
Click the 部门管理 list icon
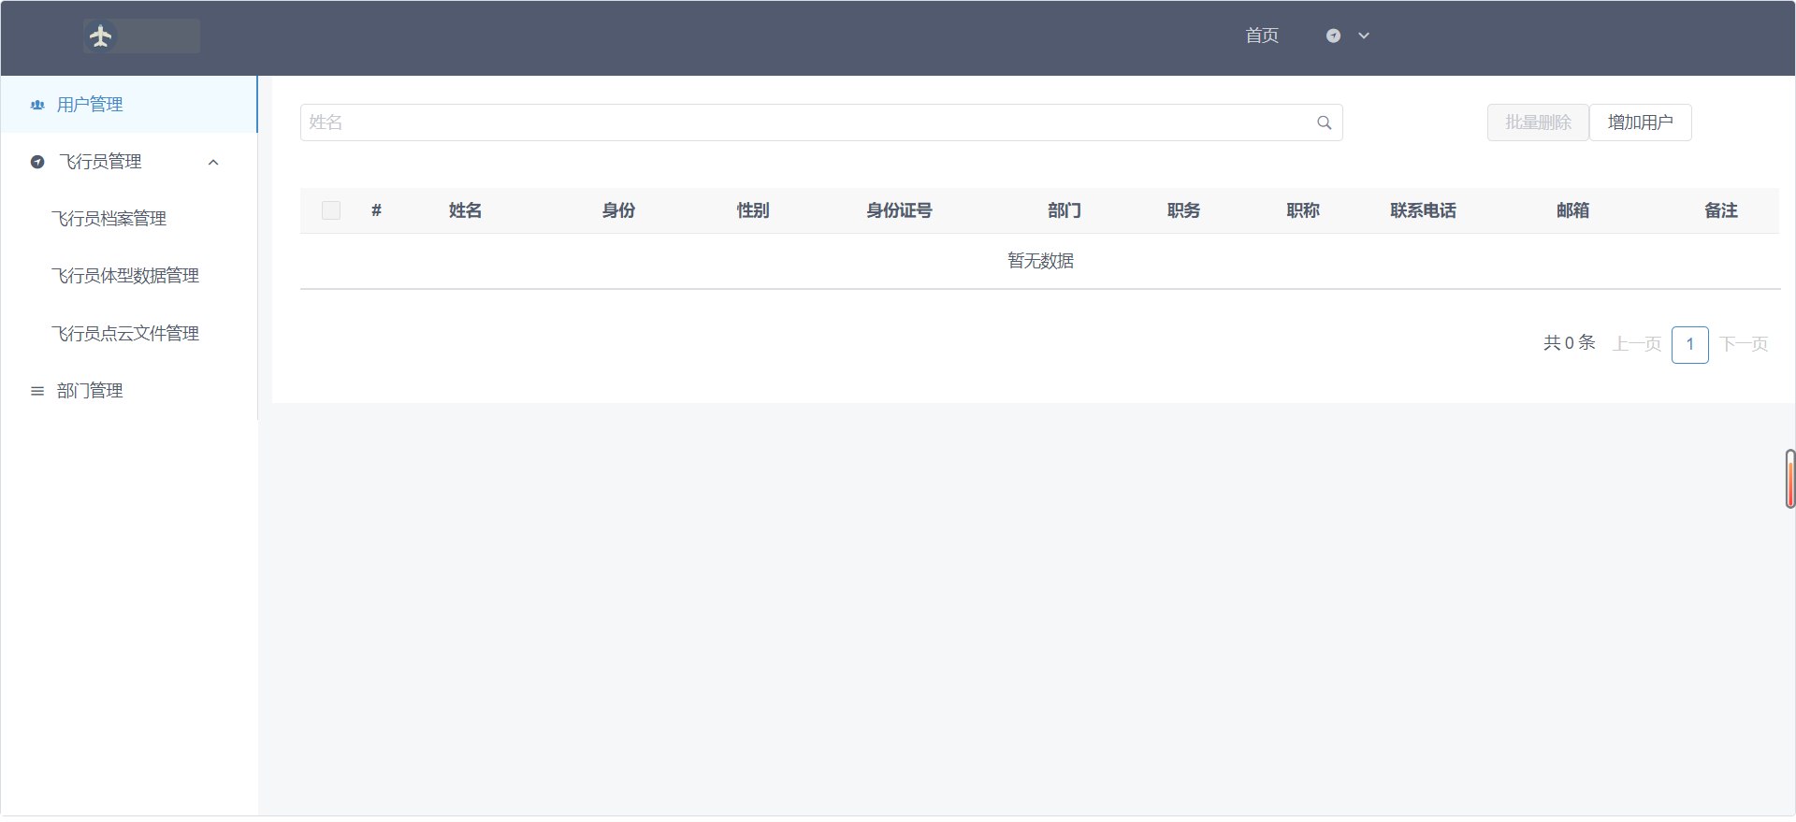(37, 391)
